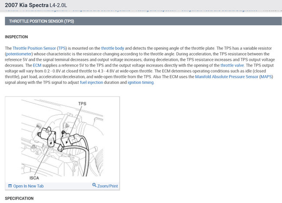Viewport: 282px width, 203px height.
Task: Click the magnifier Zoom/Print icon
Action: 94,185
